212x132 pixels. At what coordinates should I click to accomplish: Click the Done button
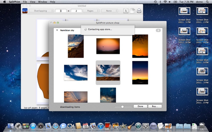(x=140, y=106)
